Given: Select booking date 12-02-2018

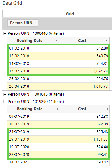Looking at the screenshot, I should (19, 56).
